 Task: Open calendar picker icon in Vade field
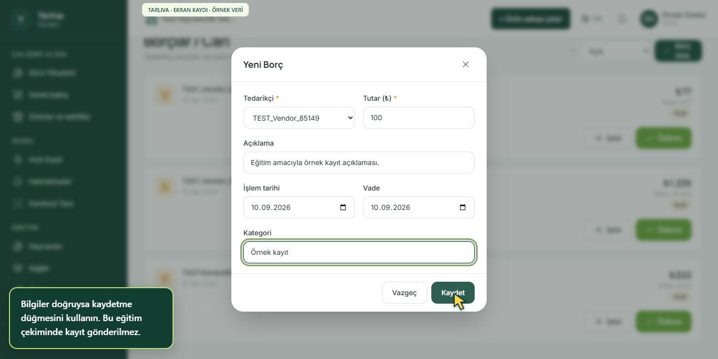coord(463,207)
